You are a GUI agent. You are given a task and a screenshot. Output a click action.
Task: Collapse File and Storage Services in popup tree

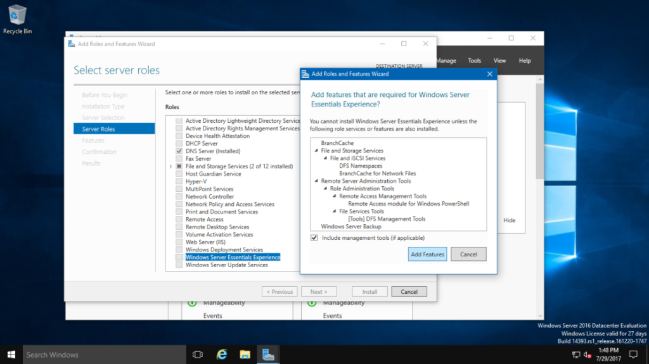pyautogui.click(x=317, y=151)
